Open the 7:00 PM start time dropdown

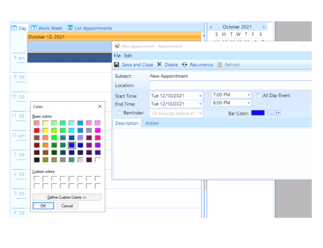pos(248,95)
